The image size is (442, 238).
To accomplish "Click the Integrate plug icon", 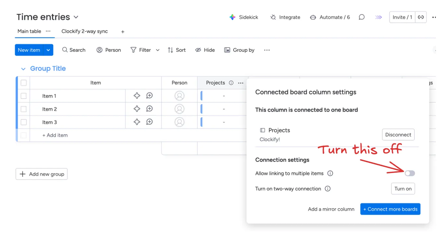I will (x=273, y=17).
